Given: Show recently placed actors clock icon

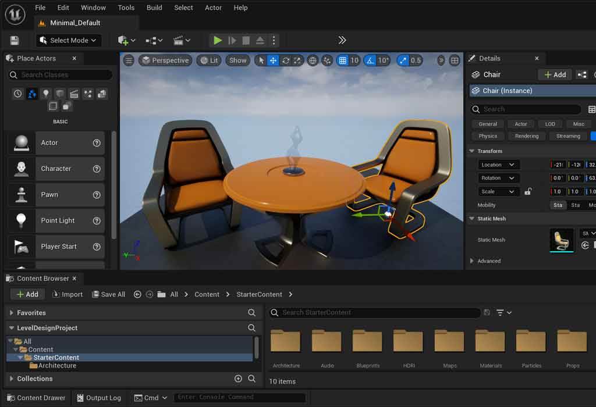Looking at the screenshot, I should pyautogui.click(x=18, y=94).
